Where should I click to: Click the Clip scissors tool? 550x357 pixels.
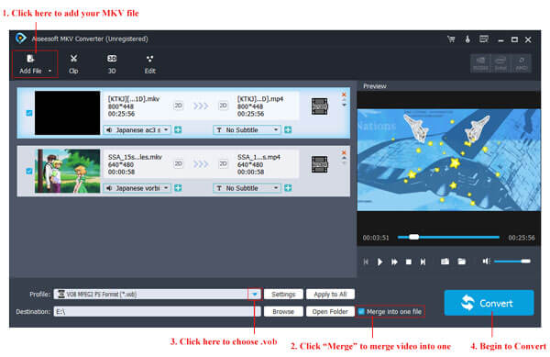pos(73,64)
